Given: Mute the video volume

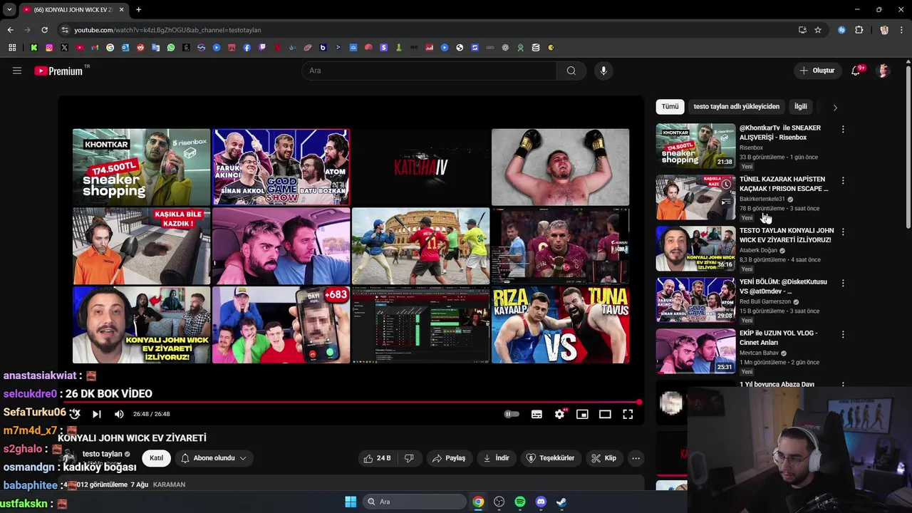Looking at the screenshot, I should point(119,414).
